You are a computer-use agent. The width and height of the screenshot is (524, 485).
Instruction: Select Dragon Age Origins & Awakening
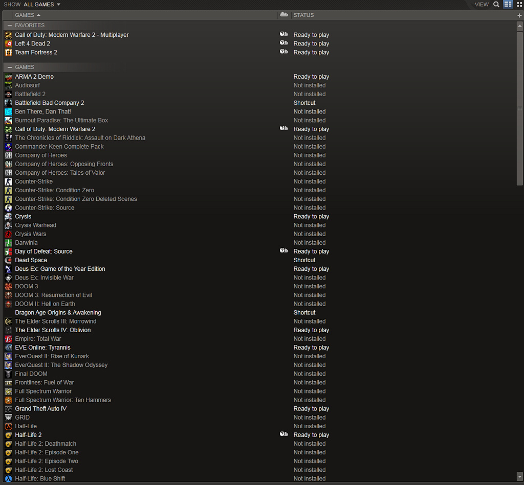(58, 312)
